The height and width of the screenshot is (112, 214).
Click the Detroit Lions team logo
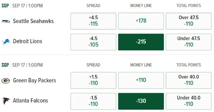pos(6,42)
